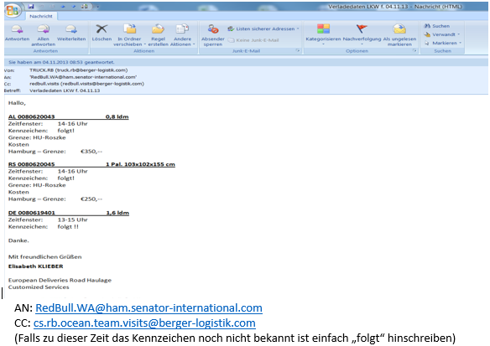Click the note beginning 'Falls zu dieser Zeit'
The height and width of the screenshot is (346, 490).
click(235, 338)
